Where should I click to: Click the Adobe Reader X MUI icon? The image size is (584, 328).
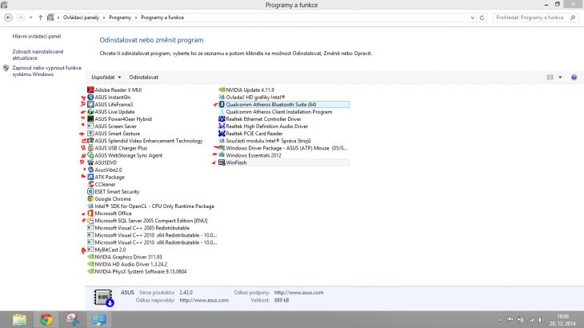pyautogui.click(x=90, y=90)
